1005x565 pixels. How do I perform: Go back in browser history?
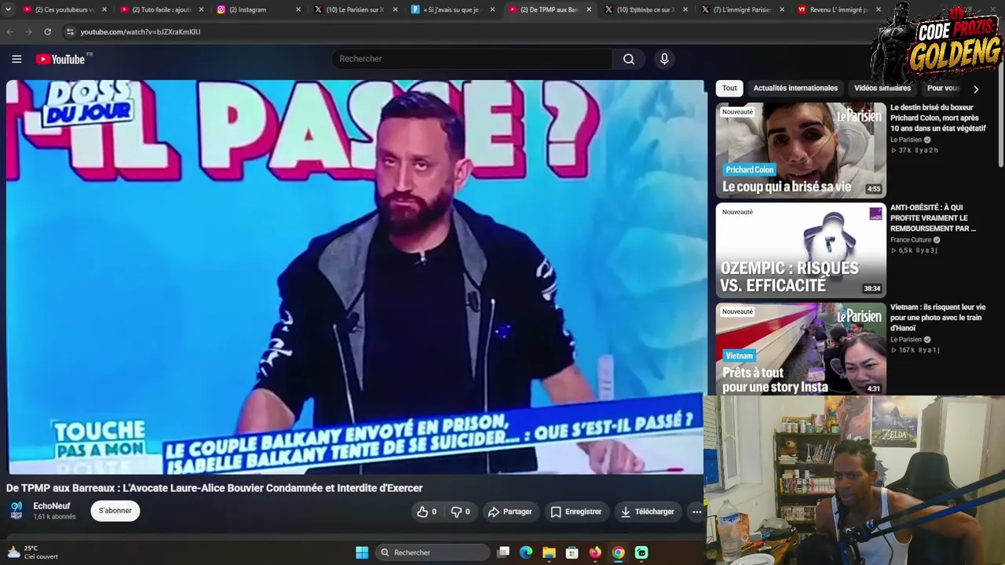pyautogui.click(x=9, y=31)
